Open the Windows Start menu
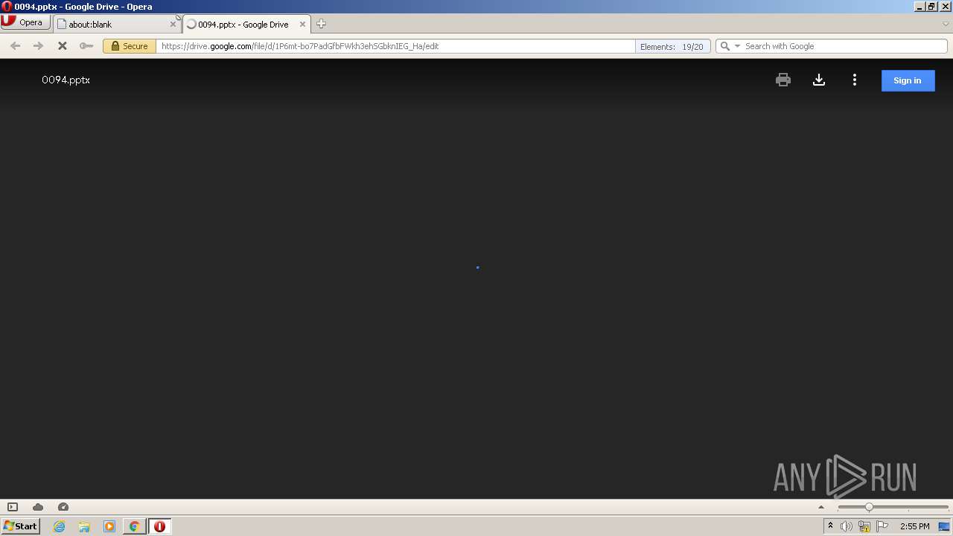953x536 pixels. pos(21,526)
